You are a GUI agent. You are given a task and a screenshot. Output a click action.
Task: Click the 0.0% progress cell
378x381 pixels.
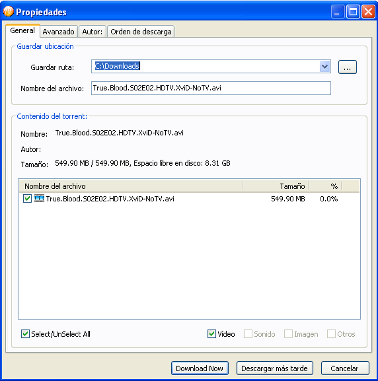click(329, 199)
